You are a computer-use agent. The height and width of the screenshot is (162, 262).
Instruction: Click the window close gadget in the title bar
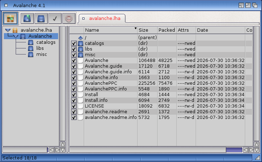click(6, 5)
